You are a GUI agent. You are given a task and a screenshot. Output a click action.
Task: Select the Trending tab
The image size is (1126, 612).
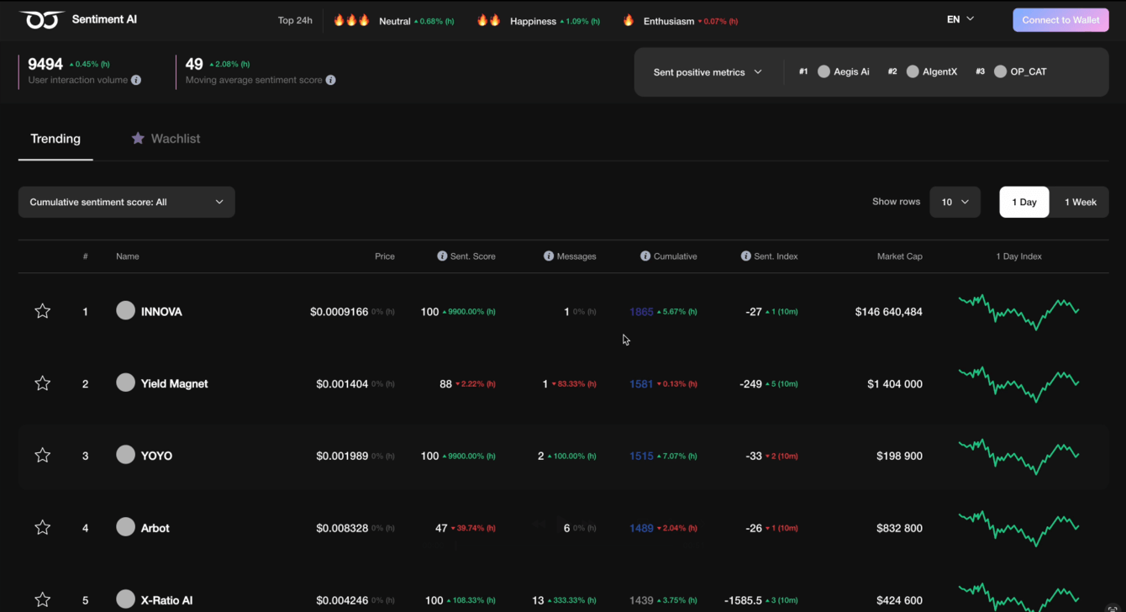[55, 138]
